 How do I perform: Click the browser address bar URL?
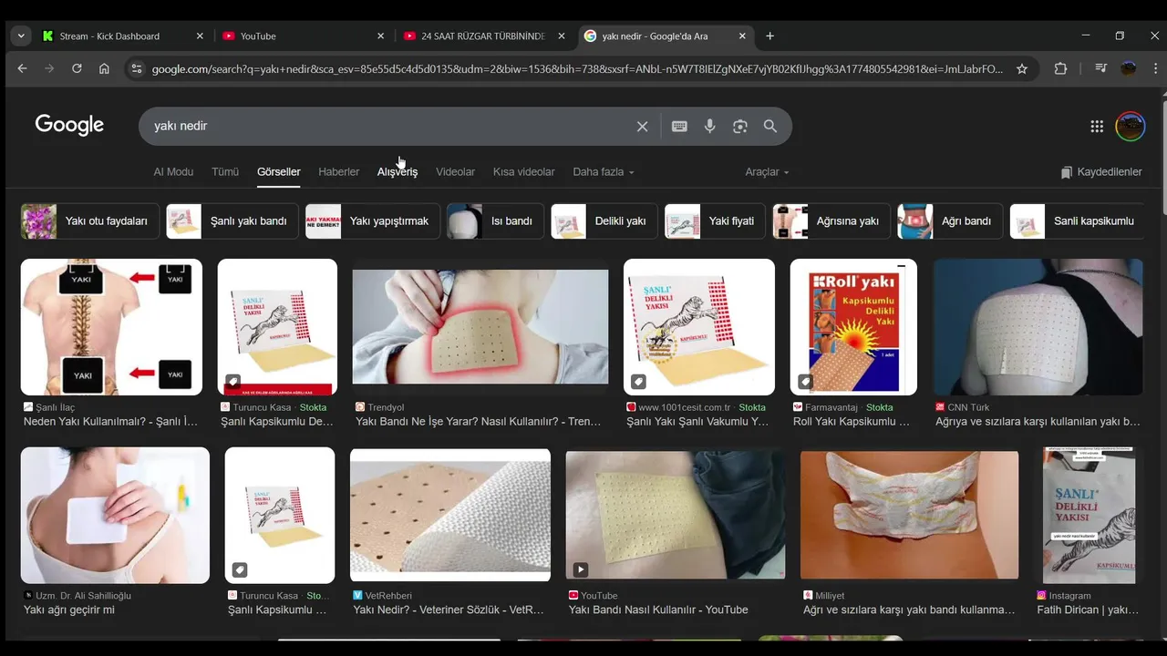pos(577,68)
